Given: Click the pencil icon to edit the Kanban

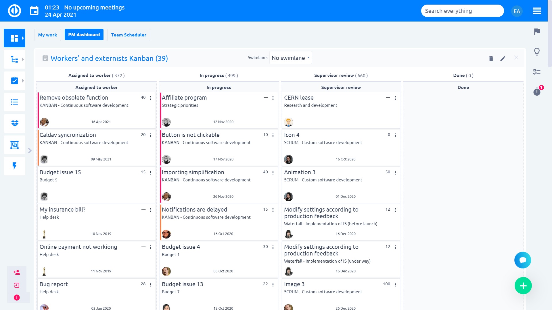Looking at the screenshot, I should point(503,59).
